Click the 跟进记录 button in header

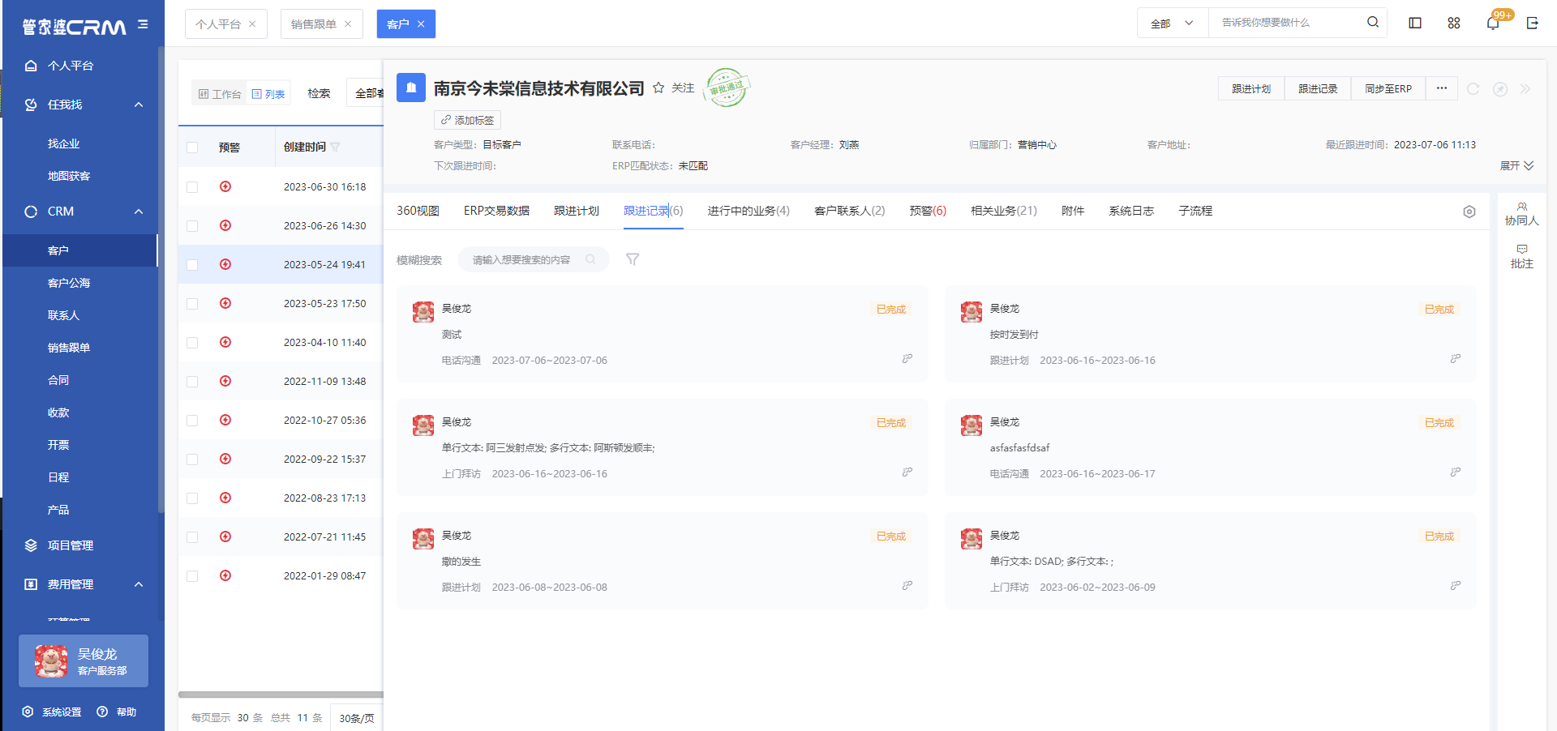coord(1318,88)
